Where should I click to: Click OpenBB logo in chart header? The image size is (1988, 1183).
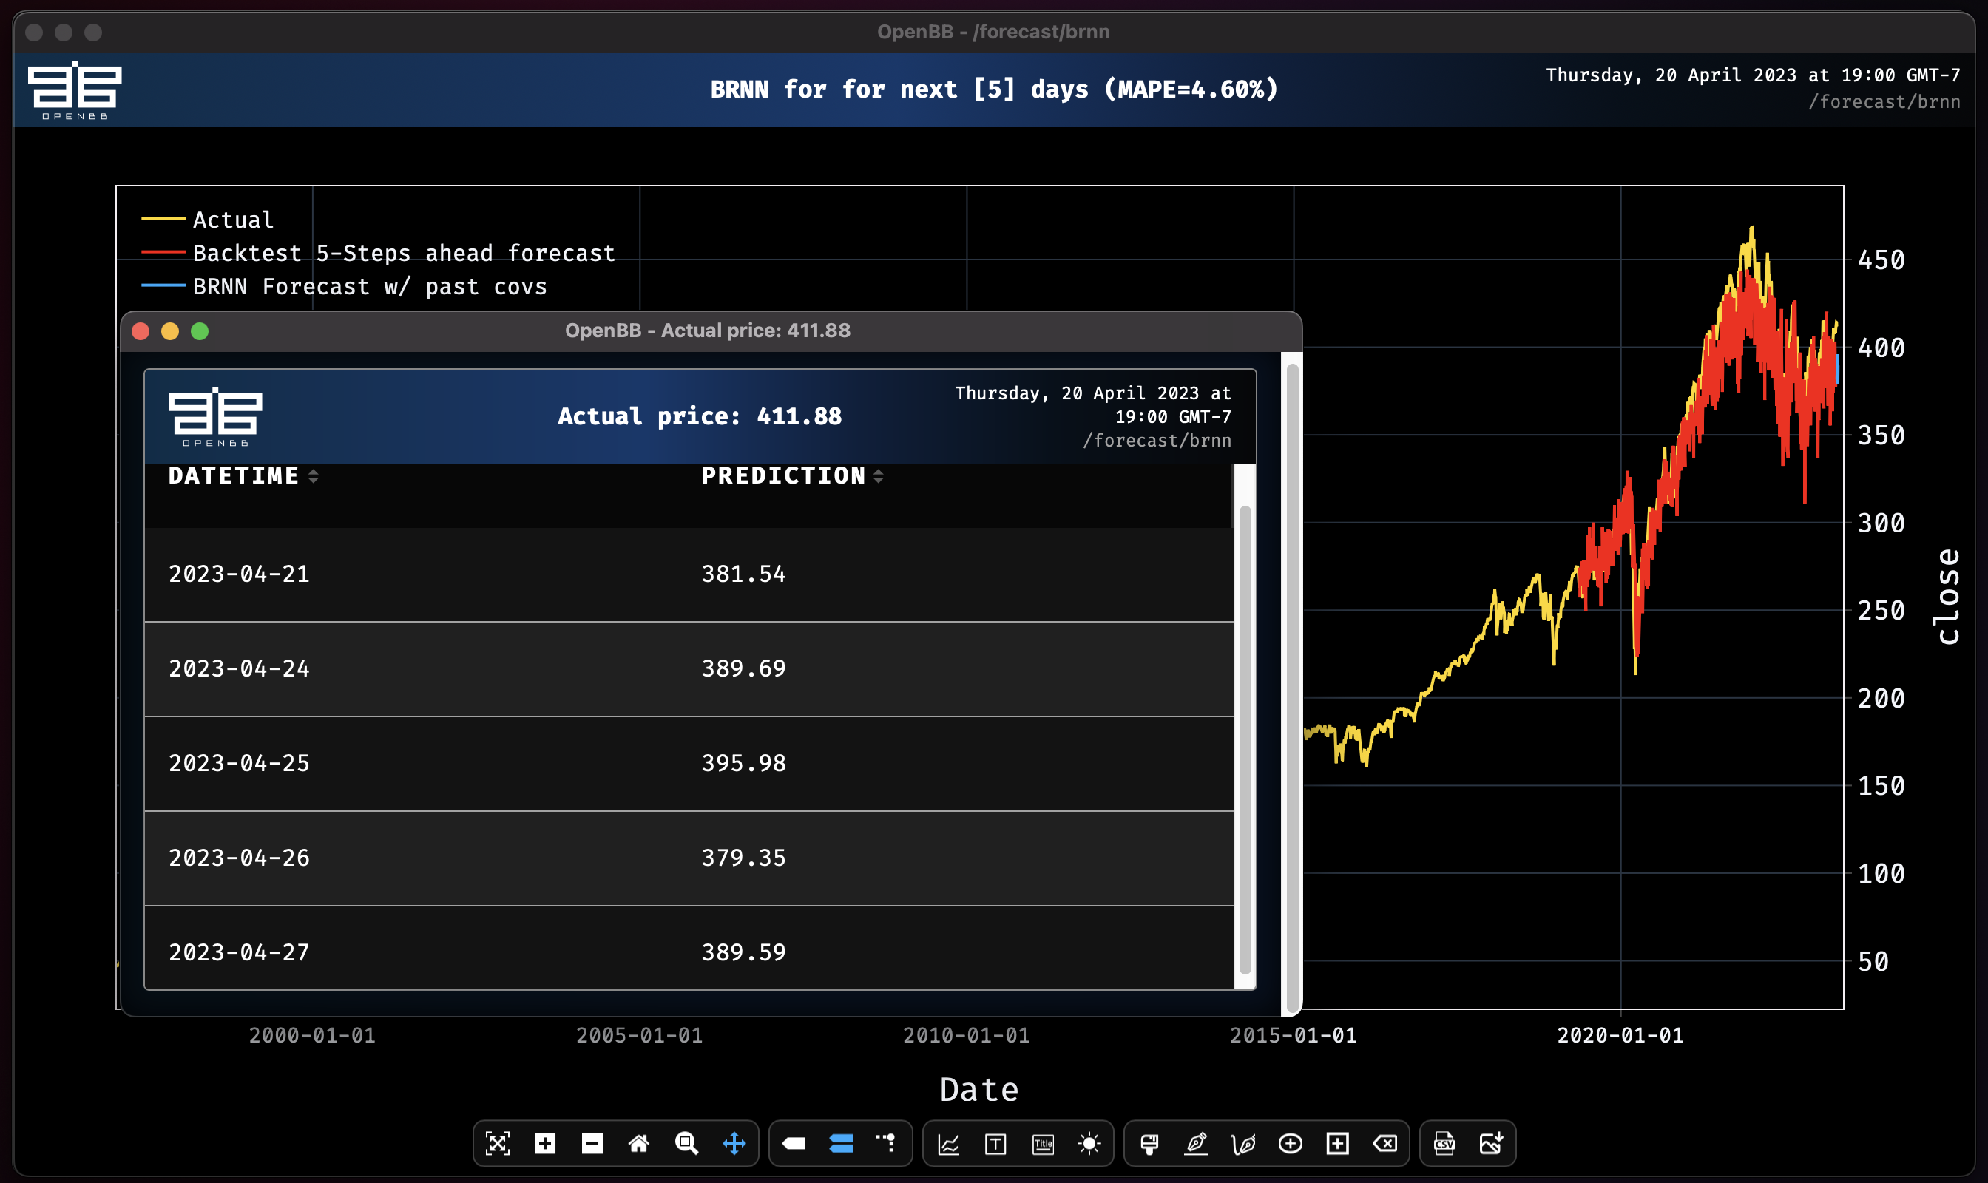75,89
